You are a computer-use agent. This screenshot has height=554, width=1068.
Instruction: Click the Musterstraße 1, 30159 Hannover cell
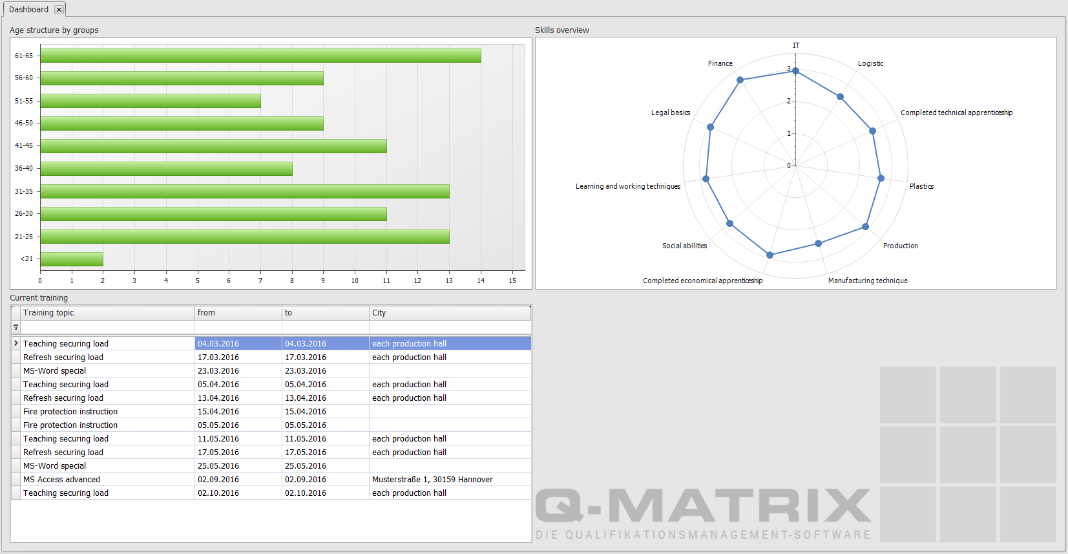point(432,480)
